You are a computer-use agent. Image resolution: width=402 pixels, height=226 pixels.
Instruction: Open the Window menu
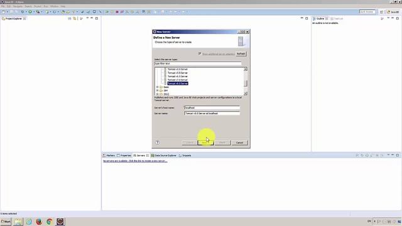54,6
